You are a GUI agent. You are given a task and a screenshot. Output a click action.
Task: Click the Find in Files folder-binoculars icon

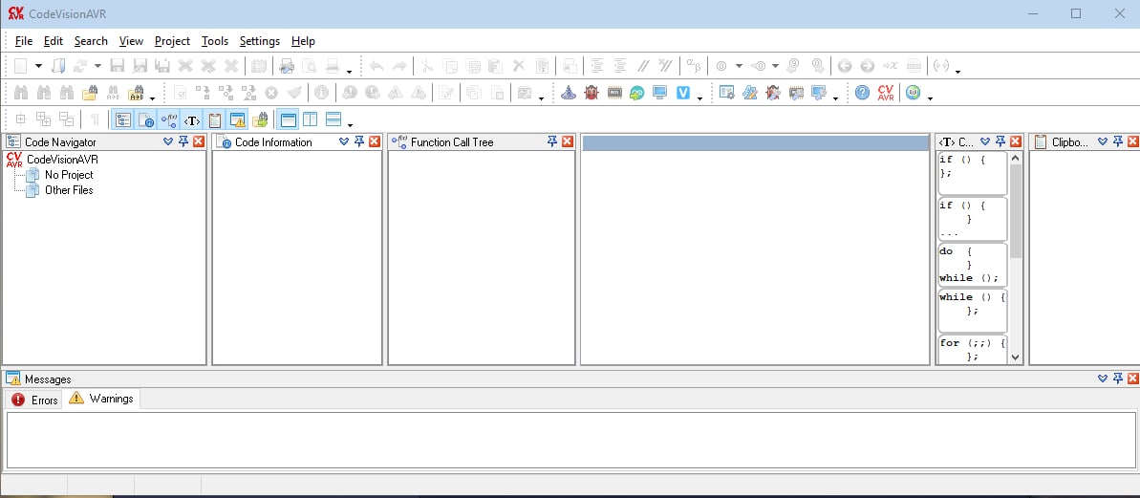[90, 93]
